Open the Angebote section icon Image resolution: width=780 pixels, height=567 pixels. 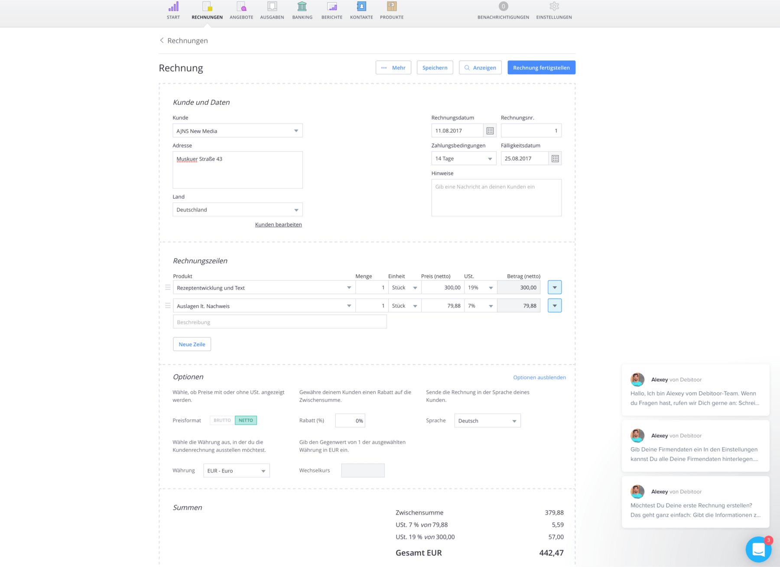click(241, 7)
